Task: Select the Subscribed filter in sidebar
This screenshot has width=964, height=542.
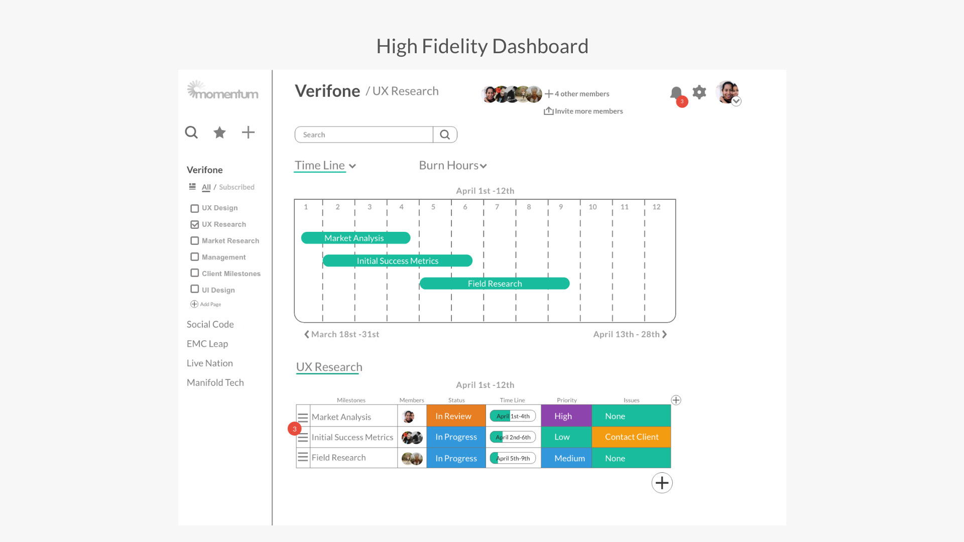Action: tap(236, 187)
